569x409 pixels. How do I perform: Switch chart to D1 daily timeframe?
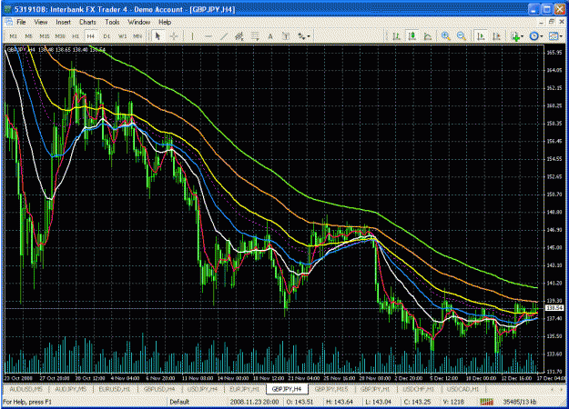click(107, 36)
